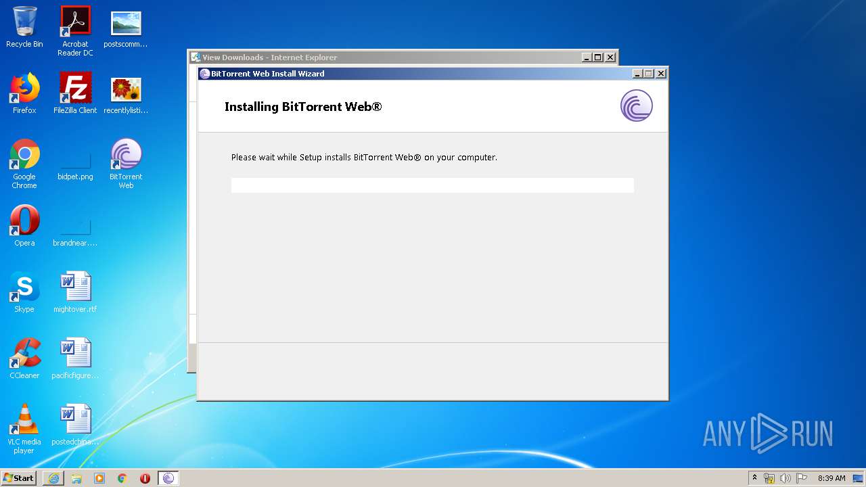The image size is (866, 487).
Task: Open Google Chrome desktop shortcut
Action: pos(24,164)
